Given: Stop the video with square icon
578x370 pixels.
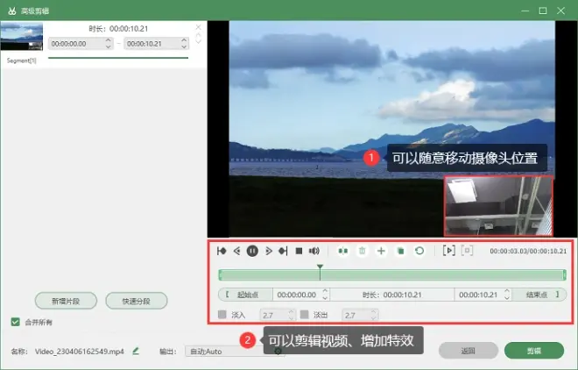Looking at the screenshot, I should point(299,251).
